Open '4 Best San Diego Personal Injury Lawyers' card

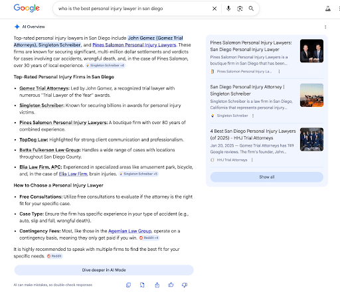pyautogui.click(x=253, y=135)
